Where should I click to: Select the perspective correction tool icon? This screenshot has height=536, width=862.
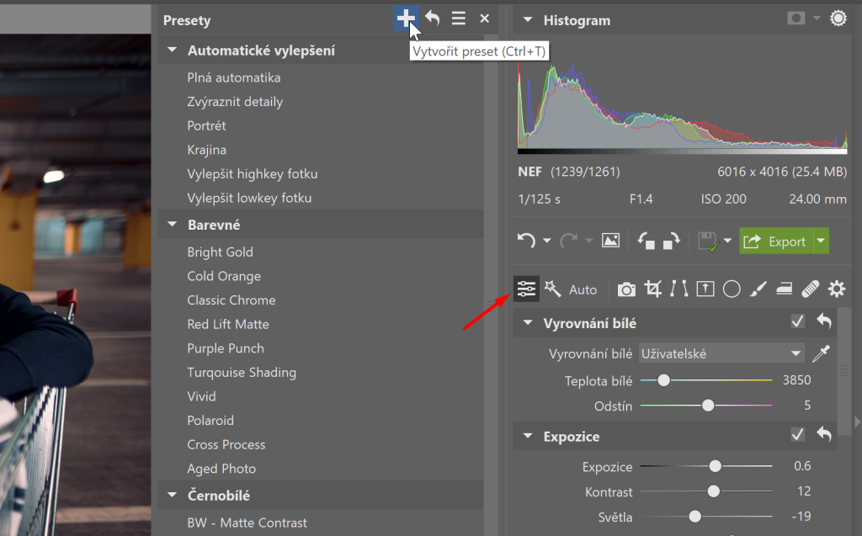point(705,289)
